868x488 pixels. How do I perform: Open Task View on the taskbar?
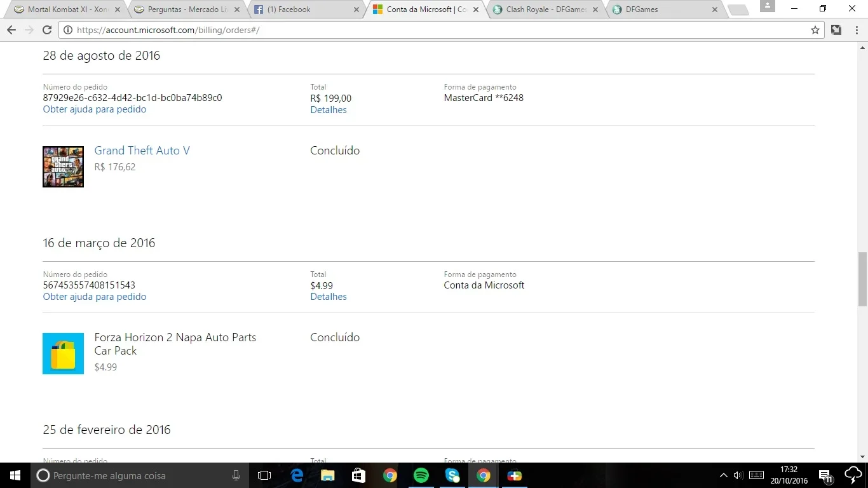[x=264, y=475]
